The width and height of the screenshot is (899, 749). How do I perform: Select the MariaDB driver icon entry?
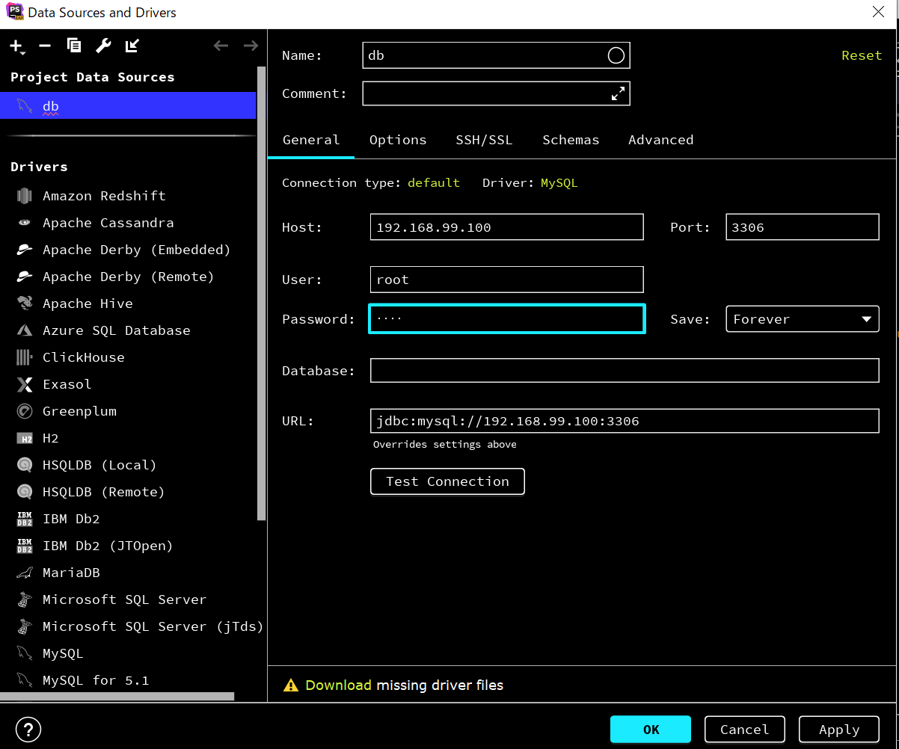(25, 573)
